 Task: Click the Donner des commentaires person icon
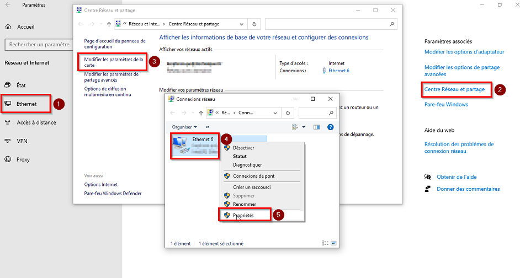click(428, 189)
